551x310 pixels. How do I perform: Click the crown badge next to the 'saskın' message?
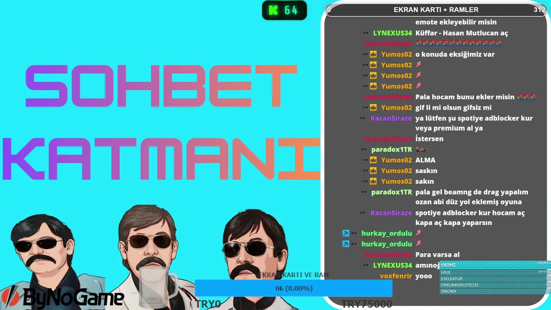(373, 171)
